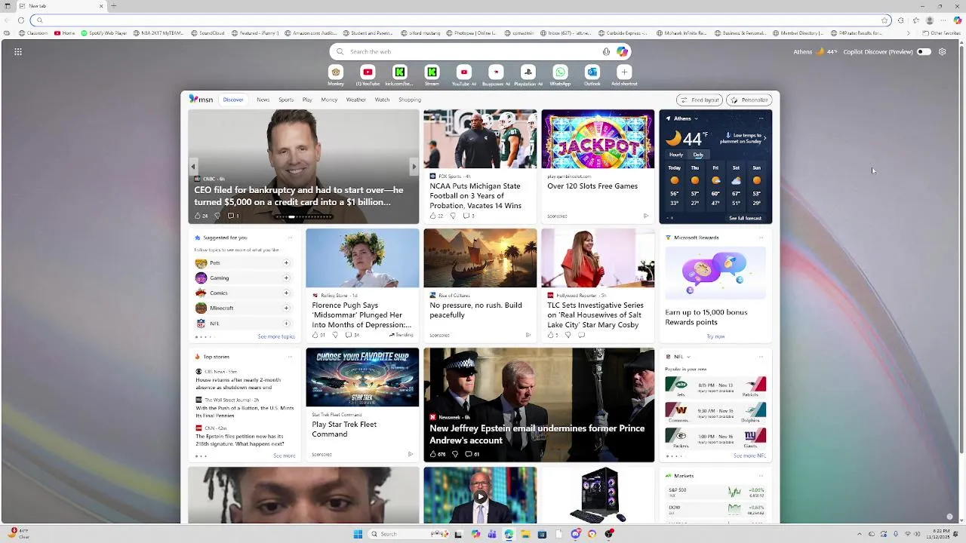
Task: Follow the Gaming topic
Action: coord(286,278)
